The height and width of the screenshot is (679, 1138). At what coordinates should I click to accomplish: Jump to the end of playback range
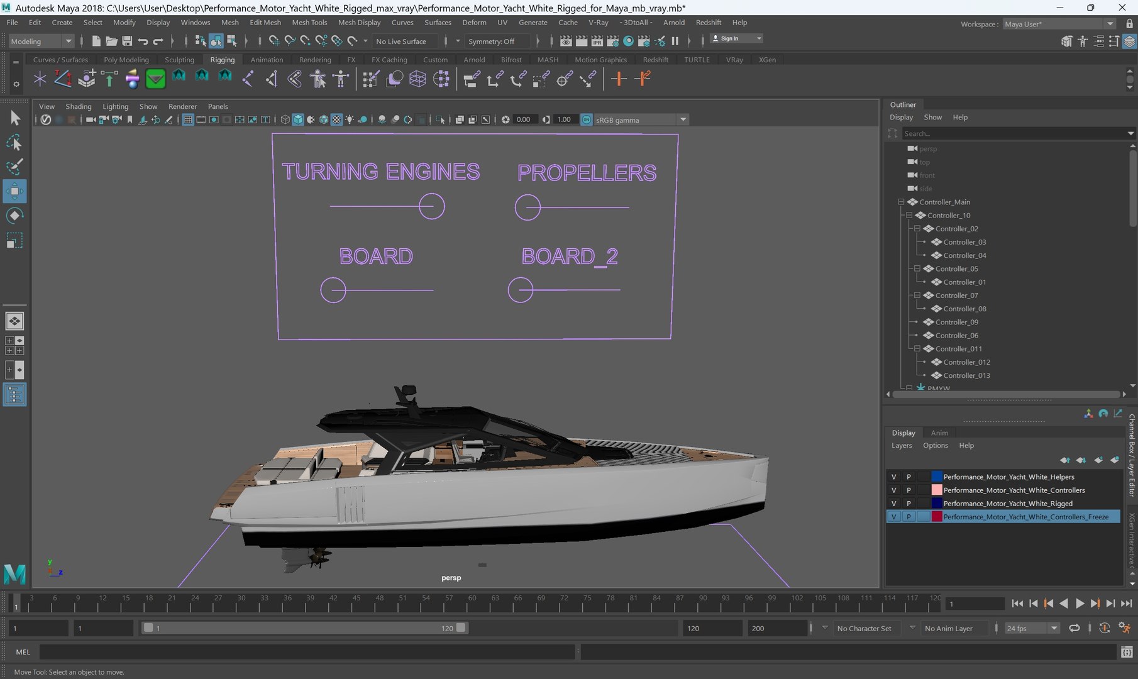pyautogui.click(x=1126, y=604)
